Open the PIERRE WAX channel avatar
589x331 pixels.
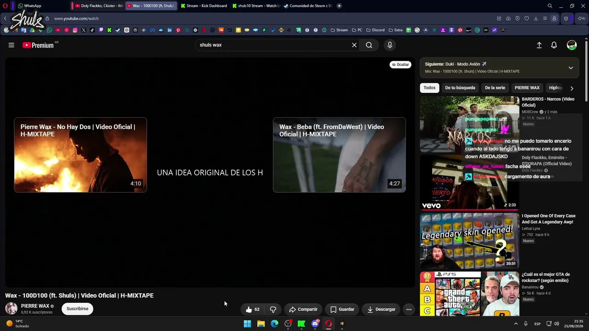12,308
